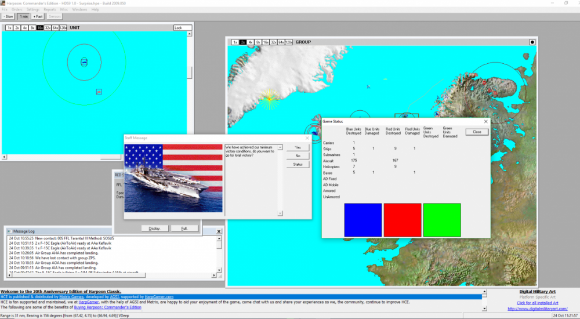Toggle the Lock control in Unit window

[182, 28]
